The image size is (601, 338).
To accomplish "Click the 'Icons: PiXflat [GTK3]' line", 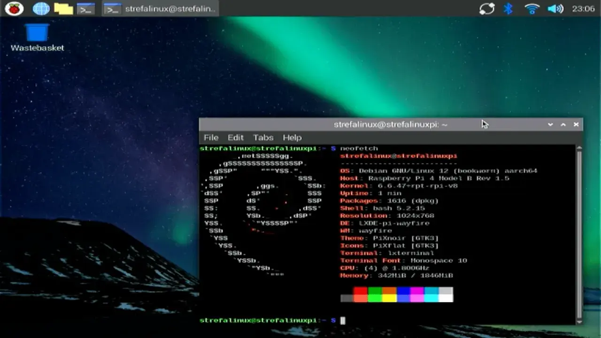I will (389, 246).
